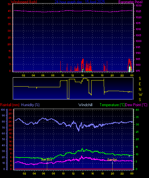This screenshot has height=178, width=149.
Task: Click the Dew Point (°C) legend label
Action: click(136, 105)
